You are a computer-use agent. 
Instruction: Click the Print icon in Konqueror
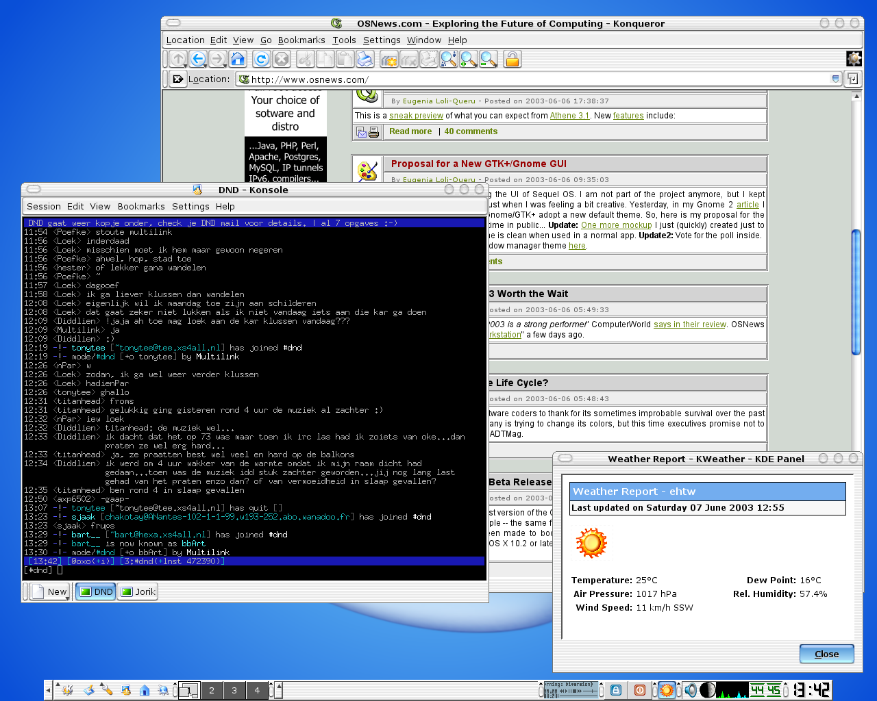tap(365, 60)
